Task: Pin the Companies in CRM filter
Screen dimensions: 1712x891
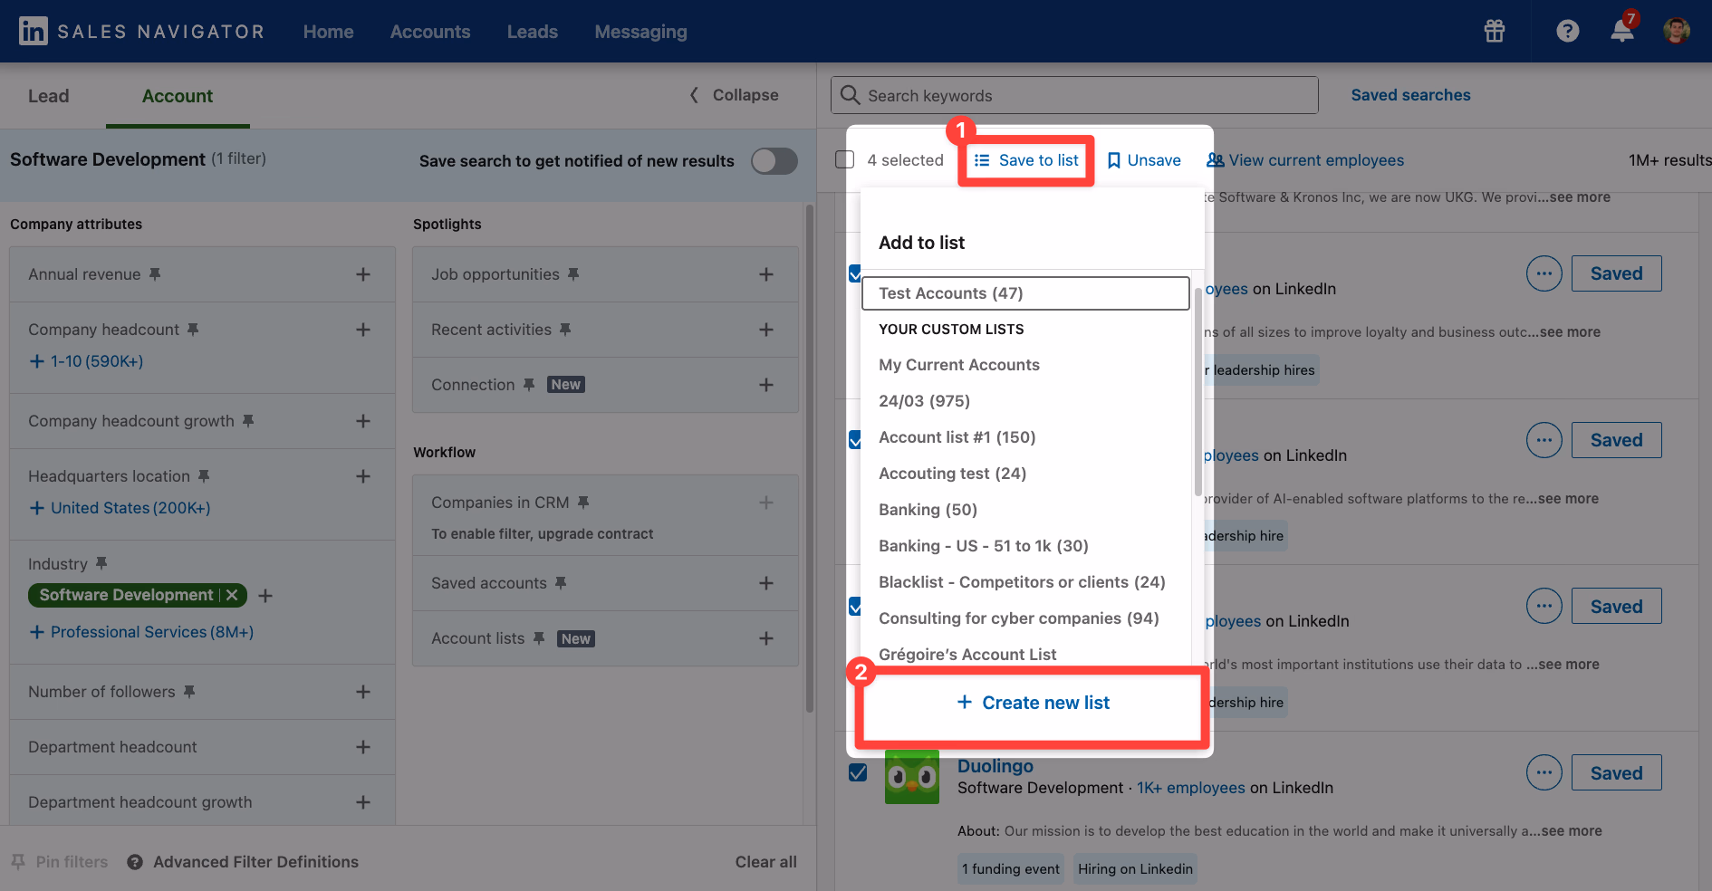Action: 583,503
